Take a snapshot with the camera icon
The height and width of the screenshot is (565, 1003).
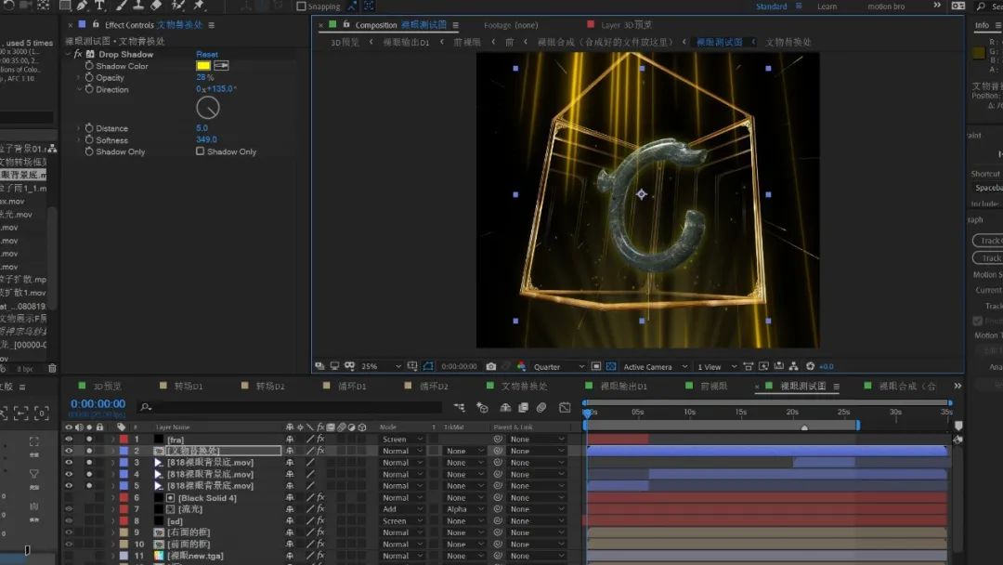(490, 367)
